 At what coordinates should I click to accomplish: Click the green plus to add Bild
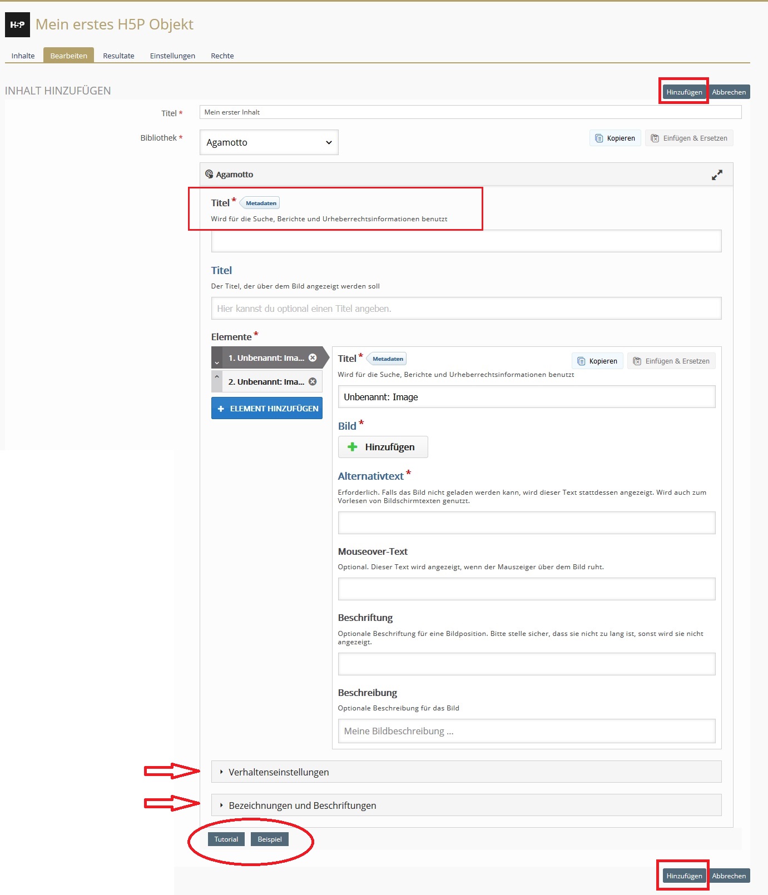point(353,447)
